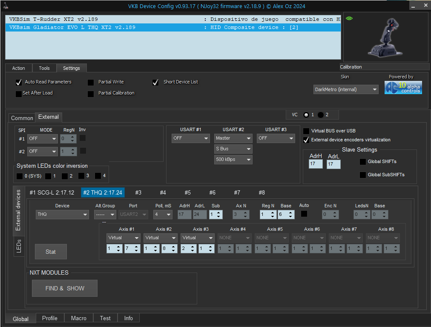Click the app icon in title bar
Image resolution: width=431 pixels, height=327 pixels.
point(6,6)
